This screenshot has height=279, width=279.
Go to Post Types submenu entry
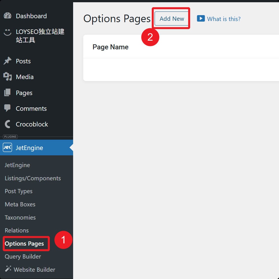[x=18, y=191]
